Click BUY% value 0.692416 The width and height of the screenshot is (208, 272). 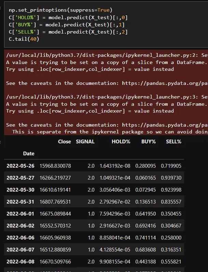(x=145, y=226)
